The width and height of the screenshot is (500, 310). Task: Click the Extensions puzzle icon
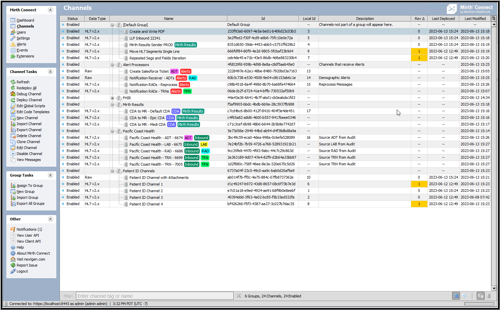pos(13,56)
